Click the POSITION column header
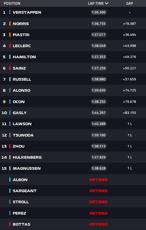146x230 pixels. pyautogui.click(x=12, y=3)
